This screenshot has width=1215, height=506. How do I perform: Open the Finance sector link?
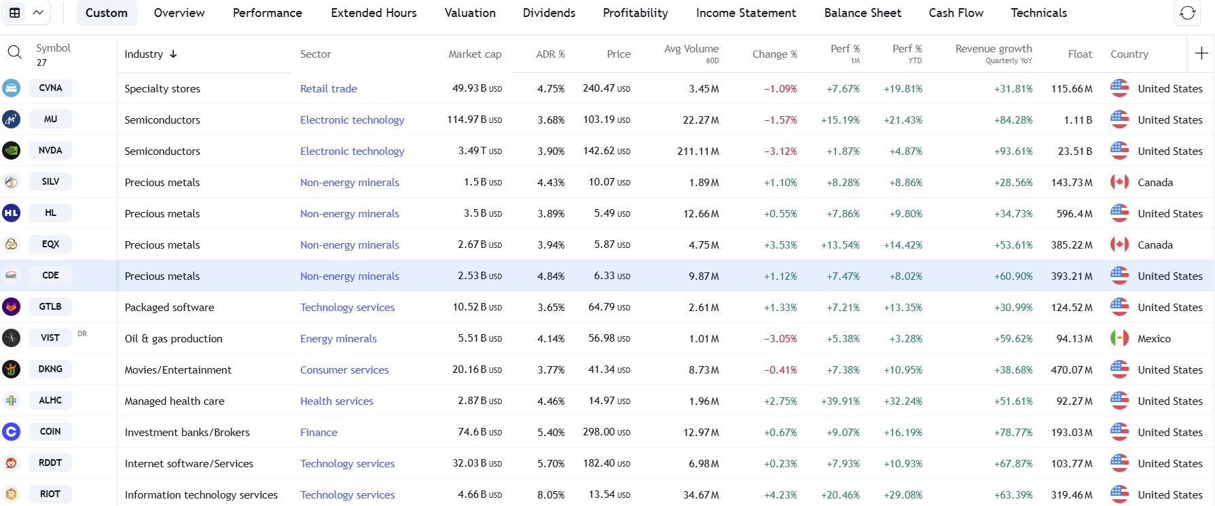click(319, 432)
